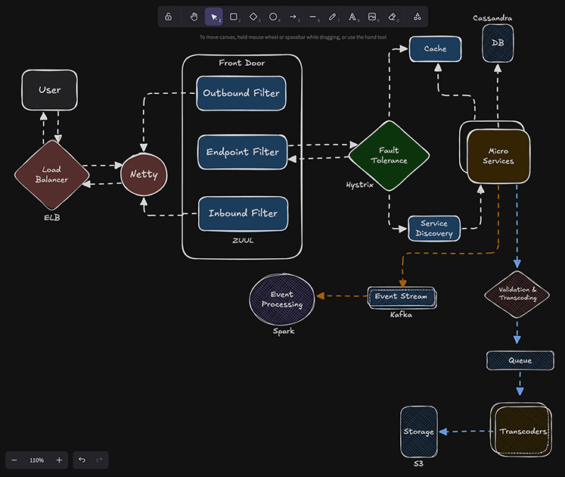Select the Endpoint Filter box
This screenshot has width=565, height=477.
pos(243,152)
